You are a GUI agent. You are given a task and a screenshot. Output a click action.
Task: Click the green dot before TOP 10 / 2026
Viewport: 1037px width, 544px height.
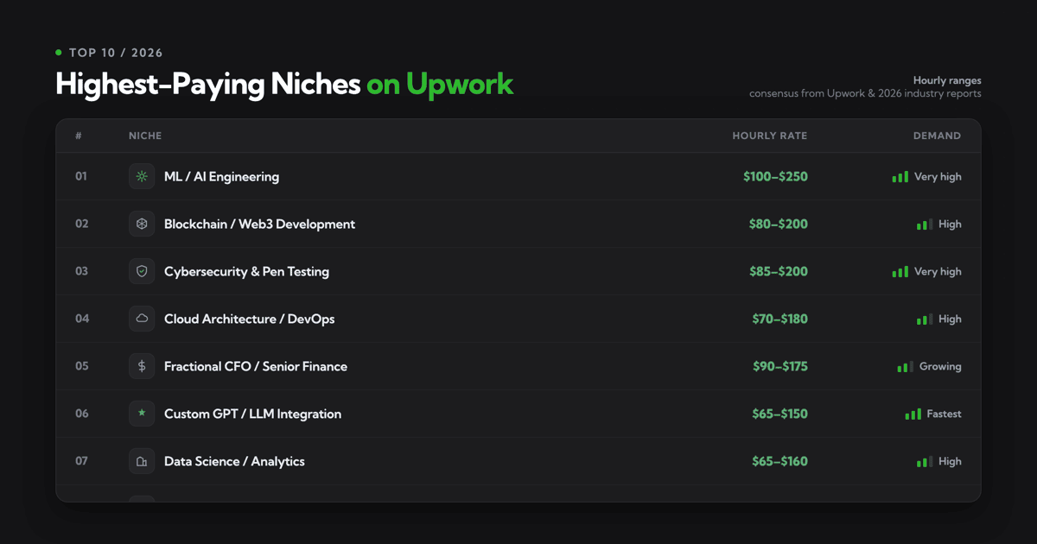pos(59,53)
